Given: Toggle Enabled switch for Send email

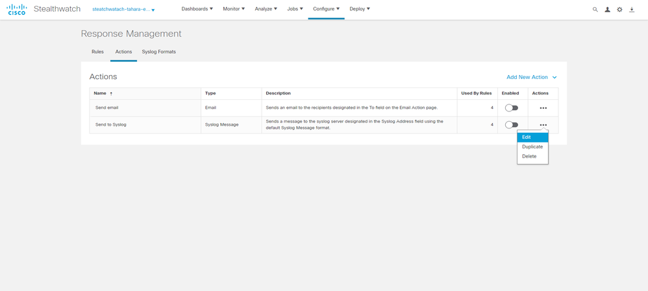Looking at the screenshot, I should 512,108.
